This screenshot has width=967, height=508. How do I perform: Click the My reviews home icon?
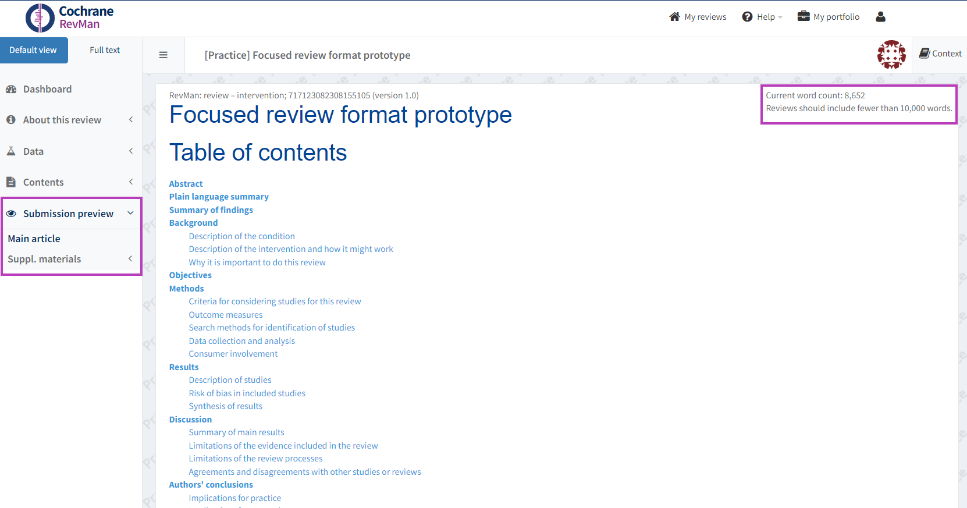(x=674, y=17)
